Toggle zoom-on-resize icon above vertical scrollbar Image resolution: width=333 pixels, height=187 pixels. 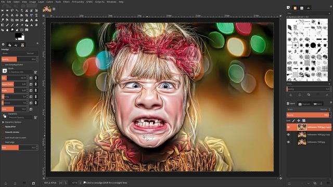280,16
